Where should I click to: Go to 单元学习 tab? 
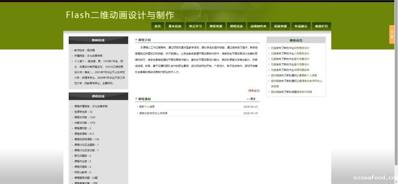(195, 26)
